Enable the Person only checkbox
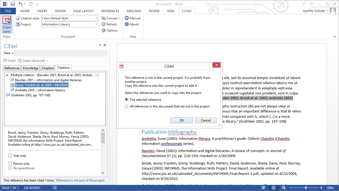Image resolution: width=339 pixels, height=191 pixels. tap(10, 164)
